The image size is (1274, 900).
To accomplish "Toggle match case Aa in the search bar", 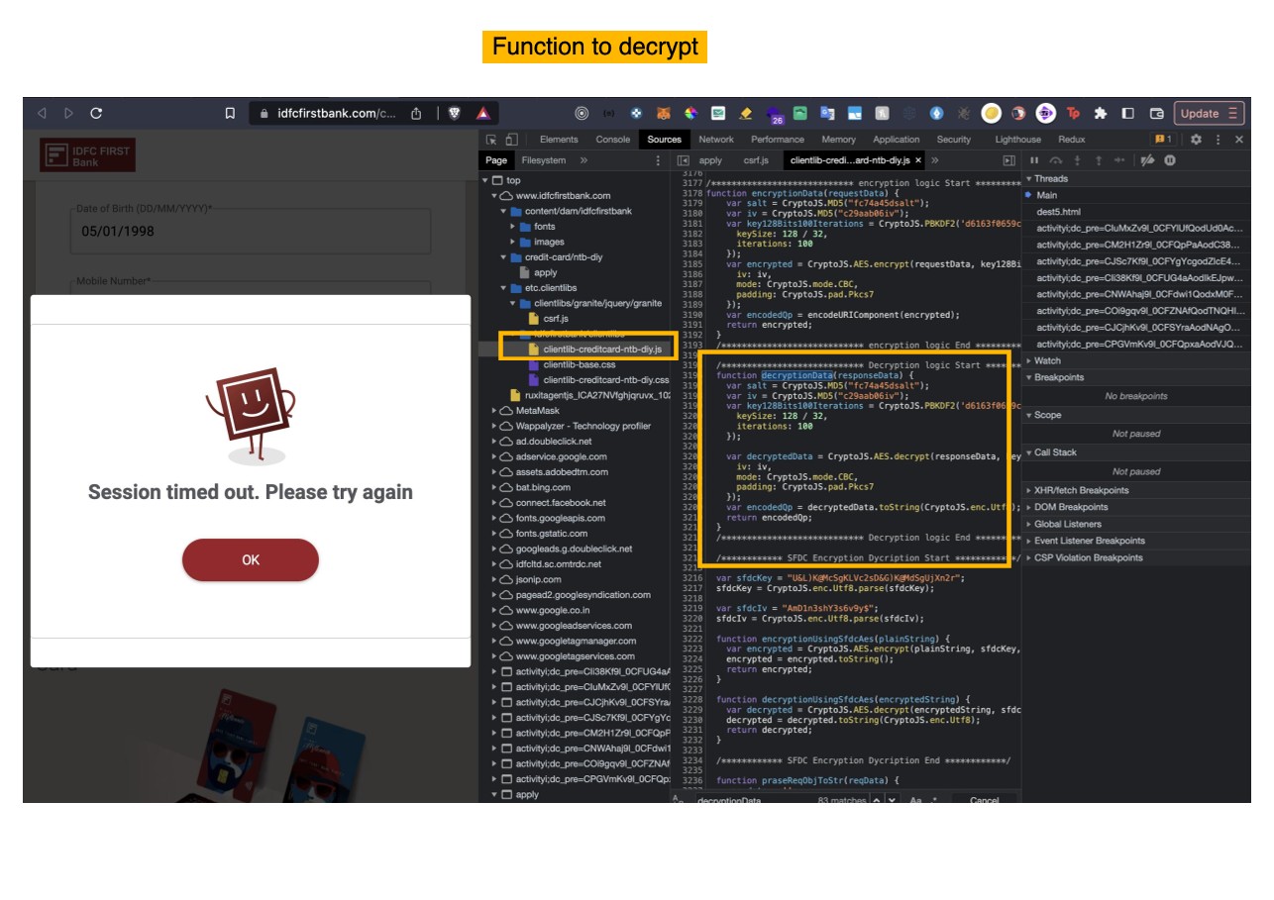I will (x=916, y=800).
